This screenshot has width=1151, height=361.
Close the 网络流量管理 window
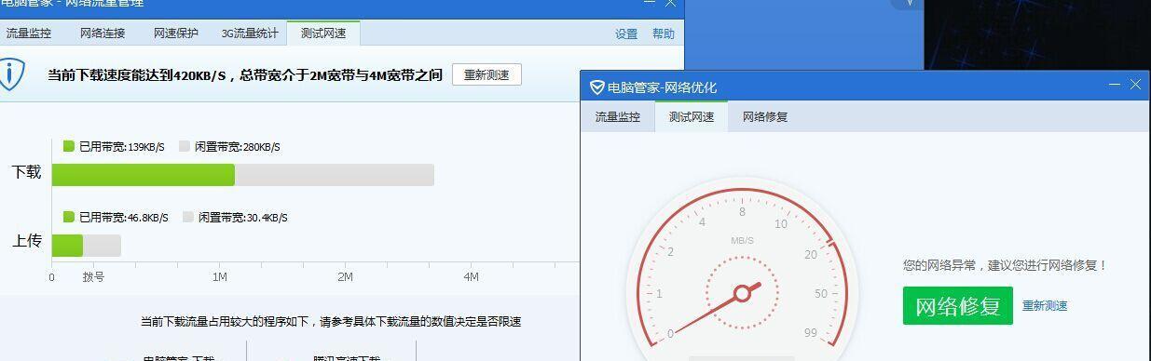(670, 3)
